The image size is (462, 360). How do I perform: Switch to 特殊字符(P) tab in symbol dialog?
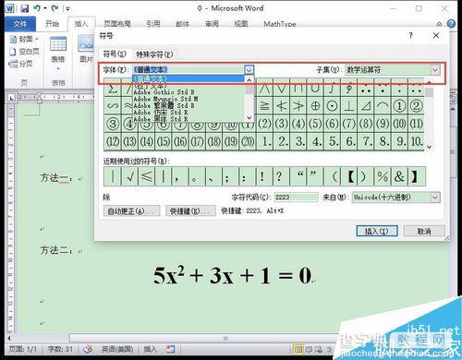154,54
